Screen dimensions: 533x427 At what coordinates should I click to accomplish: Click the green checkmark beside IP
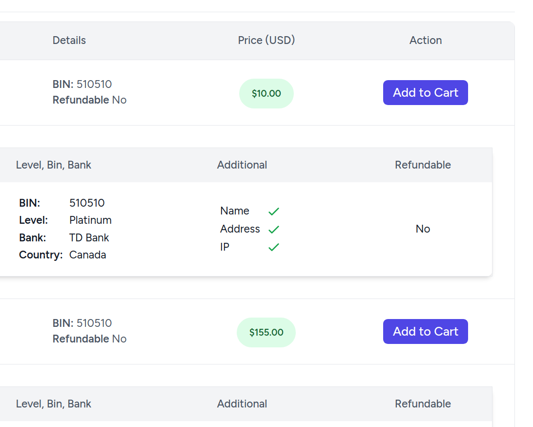point(274,247)
